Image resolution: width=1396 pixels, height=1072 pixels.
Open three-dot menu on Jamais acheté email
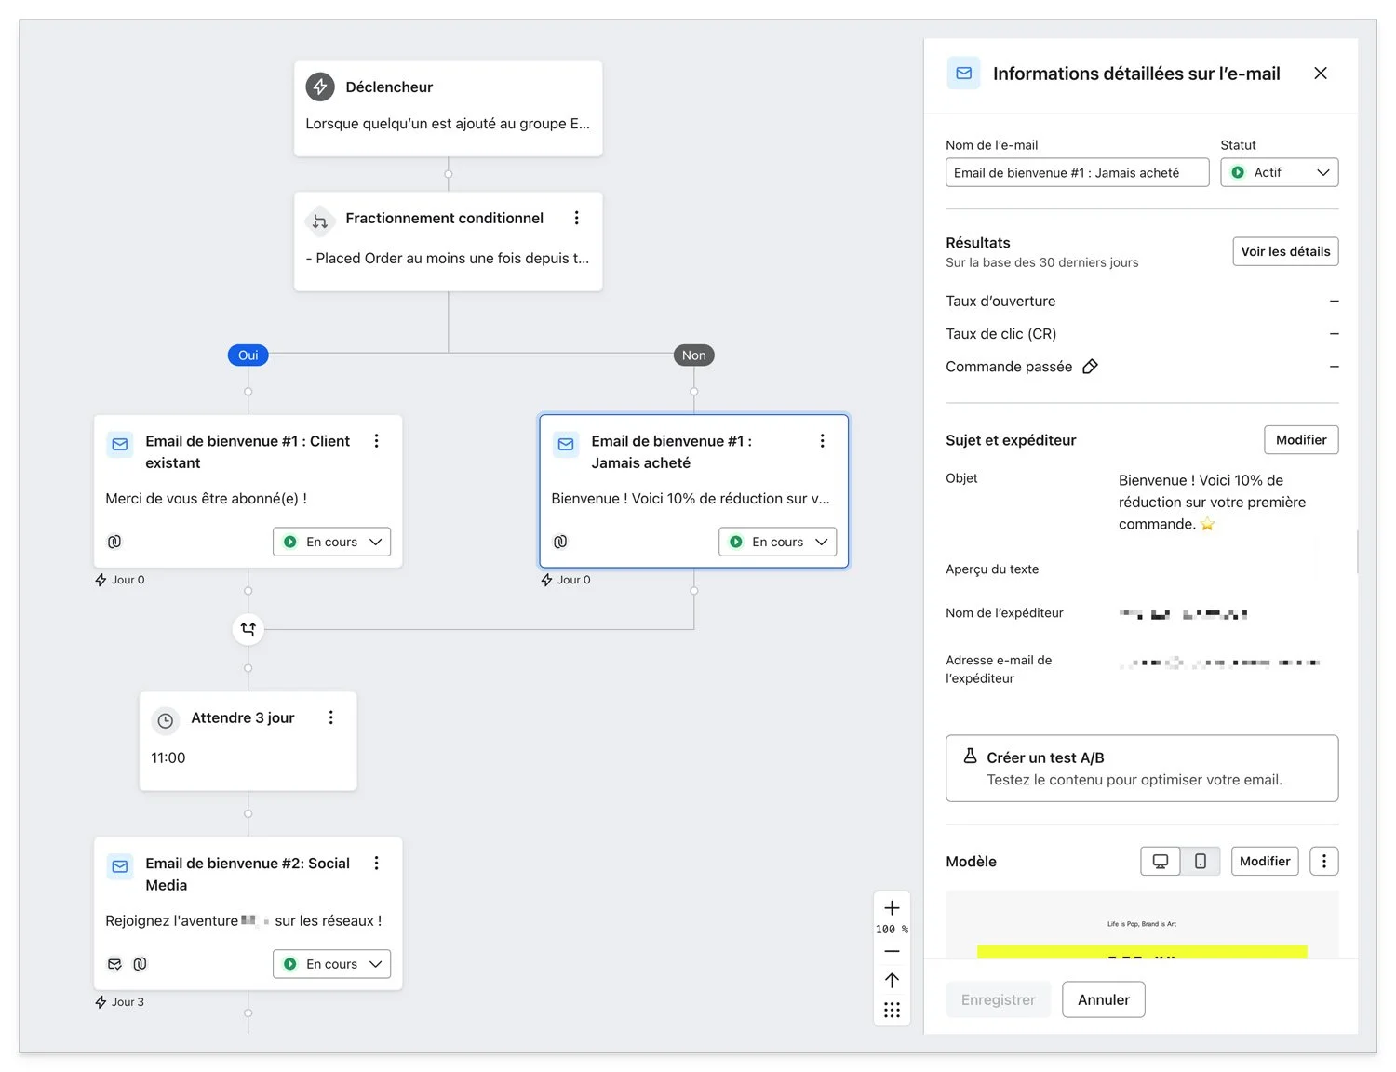823,441
